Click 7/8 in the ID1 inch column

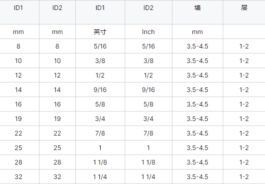pyautogui.click(x=100, y=133)
